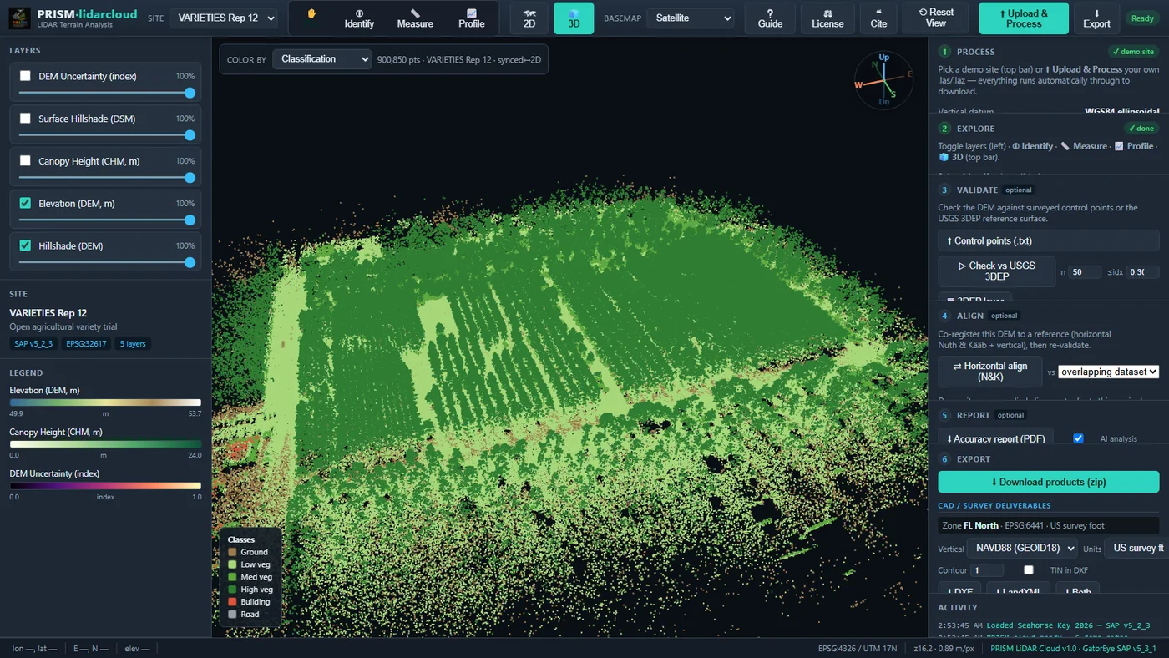Screen dimensions: 1169x658
Task: Open the Color By Classification dropdown
Action: click(322, 59)
